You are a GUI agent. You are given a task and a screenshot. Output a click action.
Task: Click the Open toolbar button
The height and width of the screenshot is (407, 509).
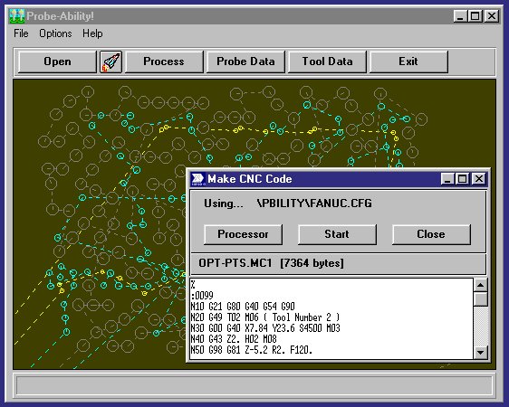click(57, 62)
